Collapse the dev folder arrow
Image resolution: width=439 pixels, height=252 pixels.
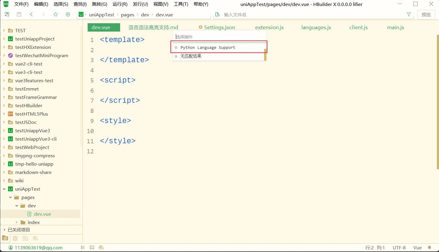(17, 206)
